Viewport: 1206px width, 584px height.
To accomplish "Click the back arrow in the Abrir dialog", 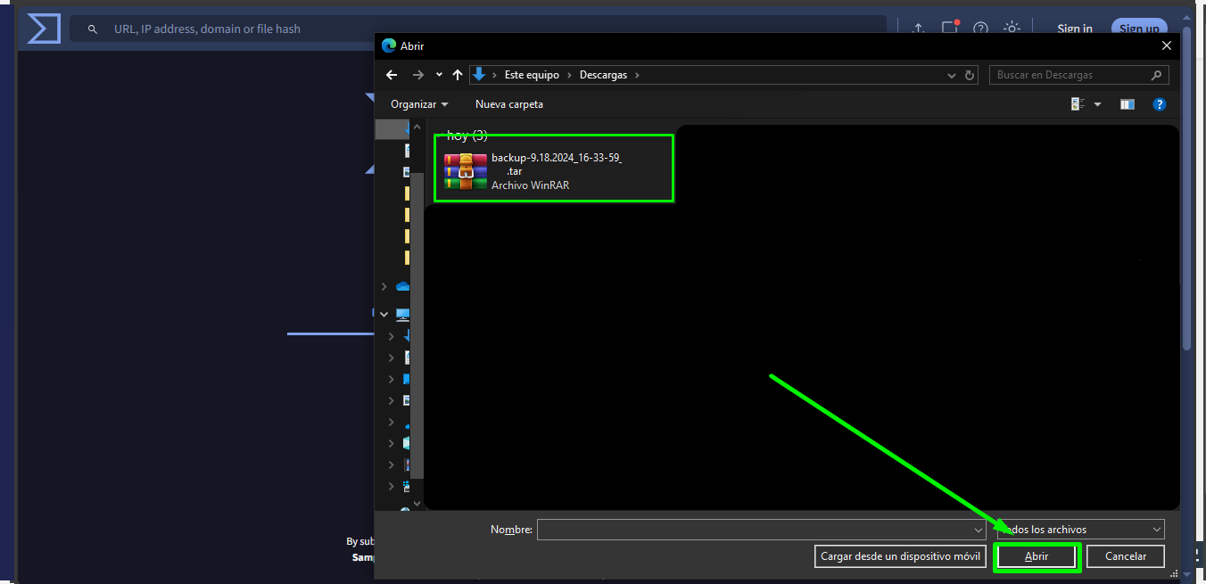I will (392, 75).
